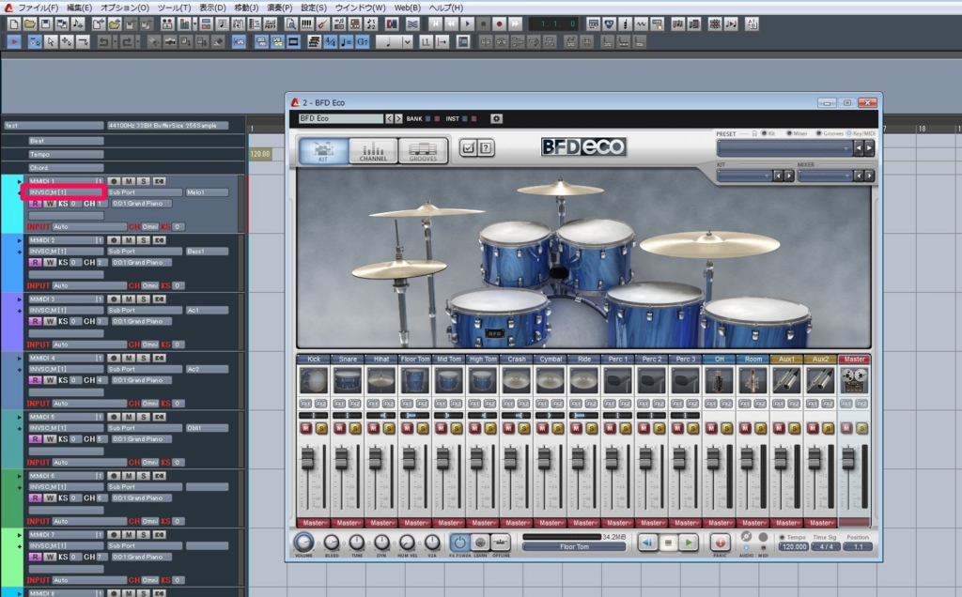Open the 編集(E) menu
The width and height of the screenshot is (962, 597).
79,8
